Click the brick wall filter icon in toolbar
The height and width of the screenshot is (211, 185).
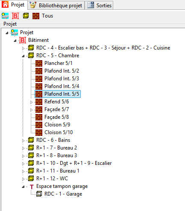click(36, 16)
